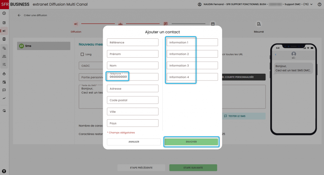The height and width of the screenshot is (175, 324).
Task: Click the Information 1 input field
Action: point(192,42)
